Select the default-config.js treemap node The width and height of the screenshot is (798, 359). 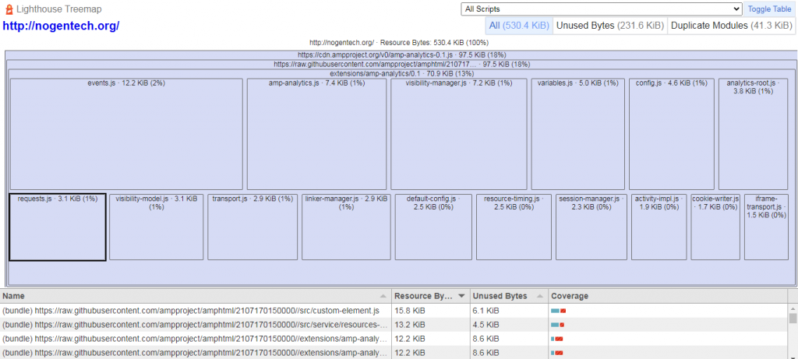433,227
